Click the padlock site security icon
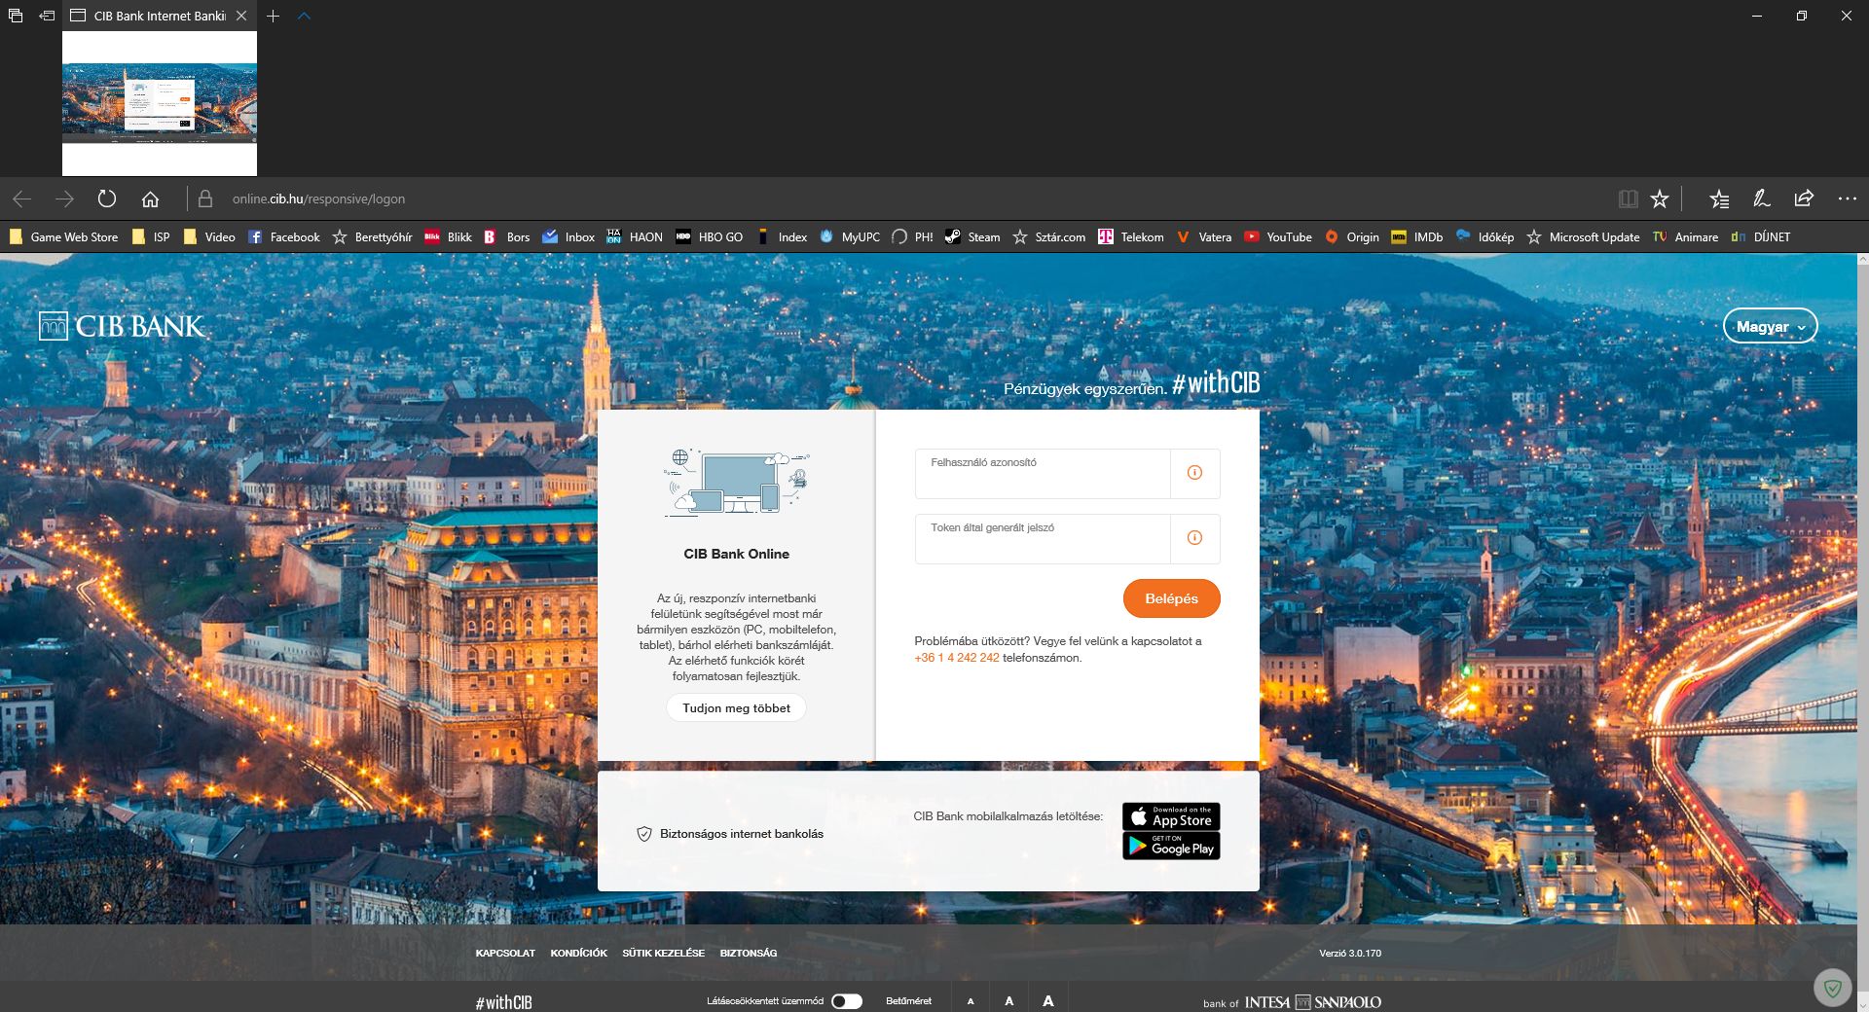Viewport: 1869px width, 1012px height. pos(205,199)
